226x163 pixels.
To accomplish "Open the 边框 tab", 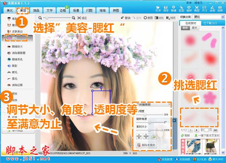I will tap(63, 11).
